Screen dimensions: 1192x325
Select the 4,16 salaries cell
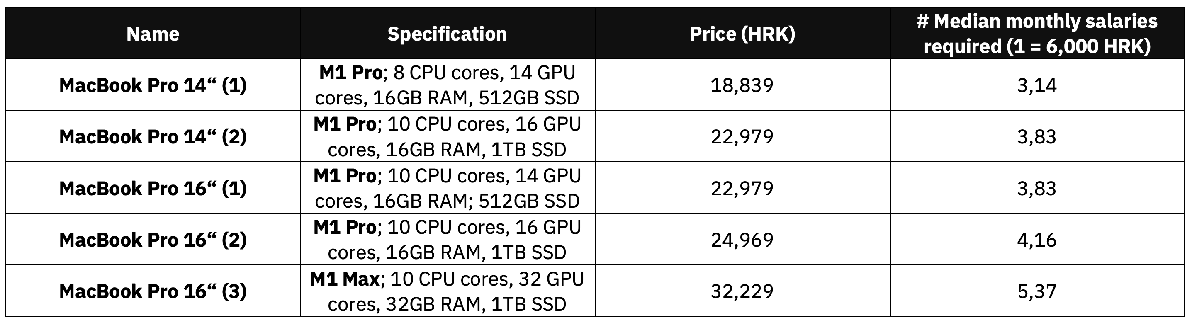[x=1036, y=240]
